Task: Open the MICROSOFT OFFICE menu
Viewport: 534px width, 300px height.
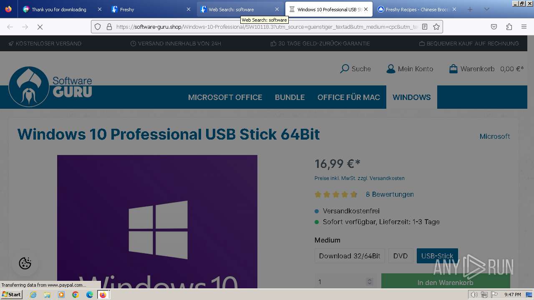Action: [225, 97]
